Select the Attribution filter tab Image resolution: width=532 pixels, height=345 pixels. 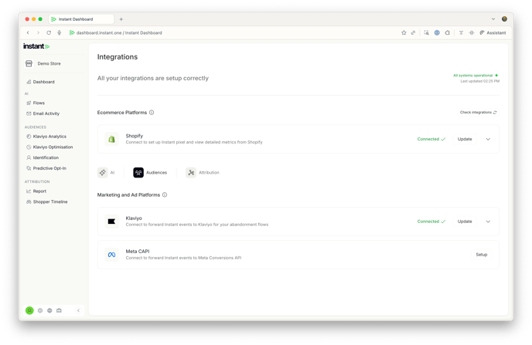(203, 173)
